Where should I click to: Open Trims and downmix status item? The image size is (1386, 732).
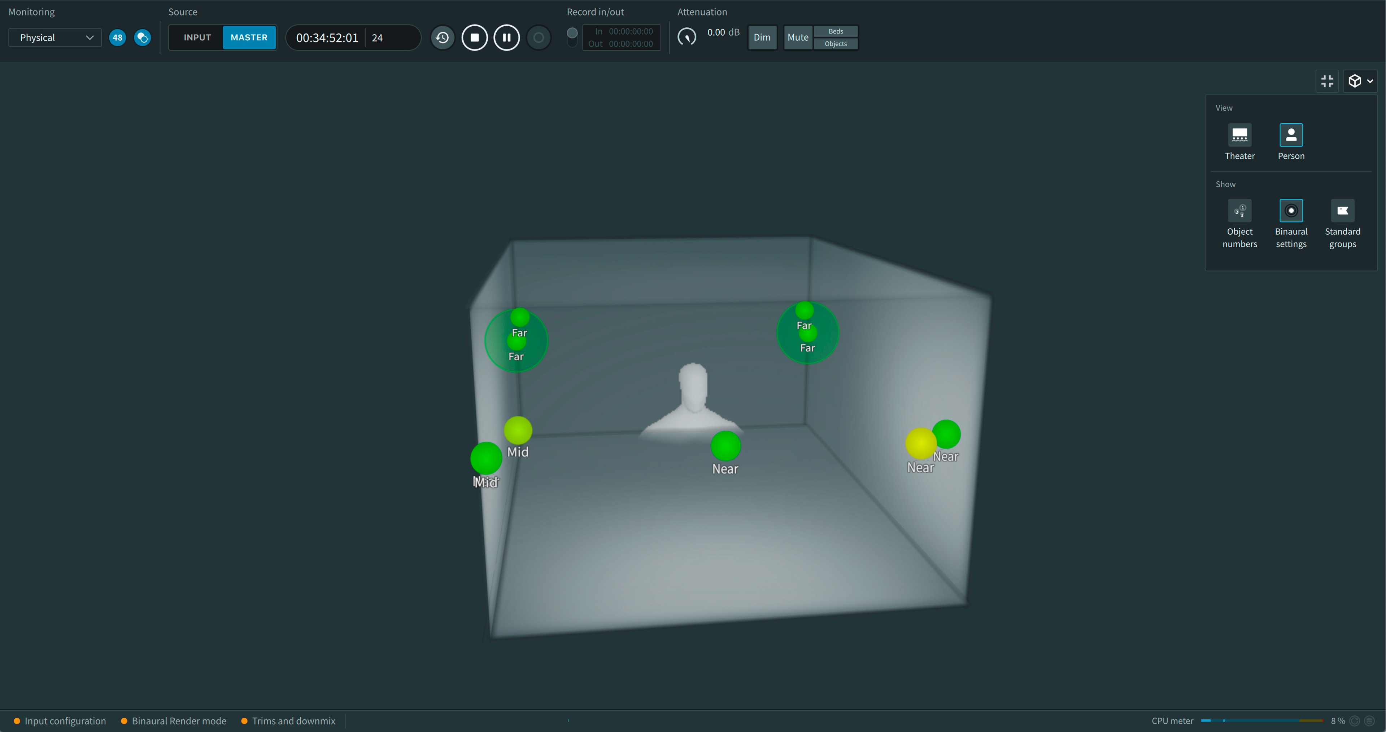(x=288, y=721)
